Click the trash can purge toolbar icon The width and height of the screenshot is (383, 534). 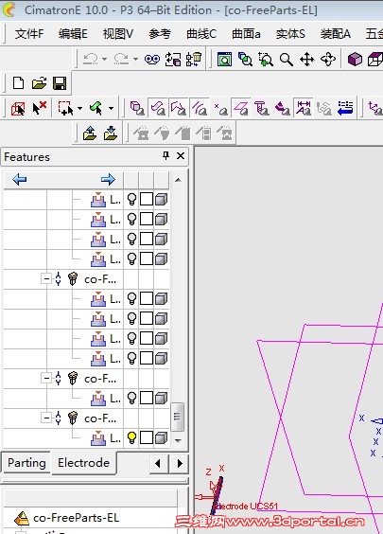coord(194,60)
